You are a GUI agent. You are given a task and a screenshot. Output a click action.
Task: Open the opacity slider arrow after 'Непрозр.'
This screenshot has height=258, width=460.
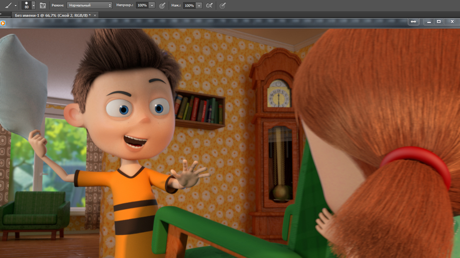[x=152, y=5]
